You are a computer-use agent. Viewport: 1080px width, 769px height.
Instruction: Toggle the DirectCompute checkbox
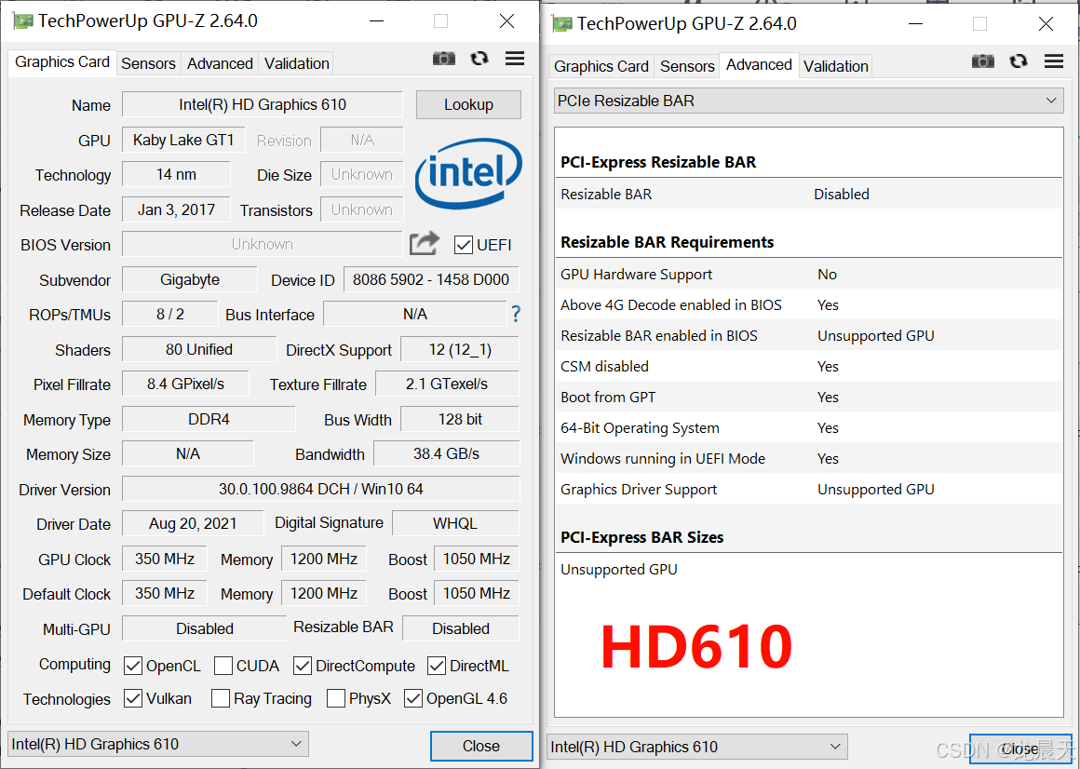pyautogui.click(x=303, y=666)
